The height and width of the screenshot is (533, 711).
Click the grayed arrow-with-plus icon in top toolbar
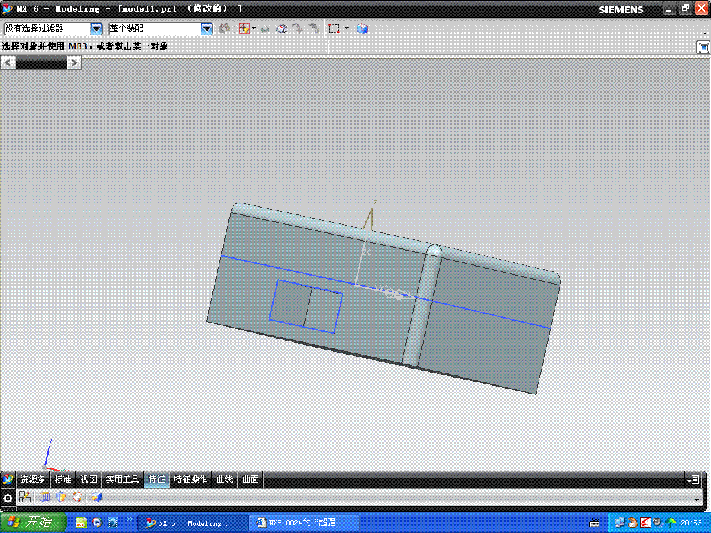click(298, 28)
